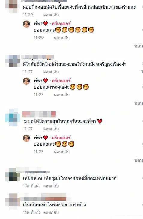Reply to the "ดีใจกับชีวิตใหม่ด้วยนะคะ" comment
Screen dimensions: 143x219
(51, 72)
